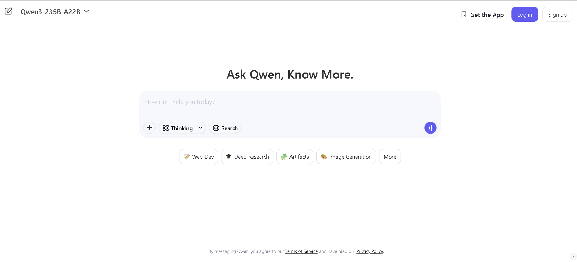577x262 pixels.
Task: Click the Sign up button
Action: coord(558,14)
